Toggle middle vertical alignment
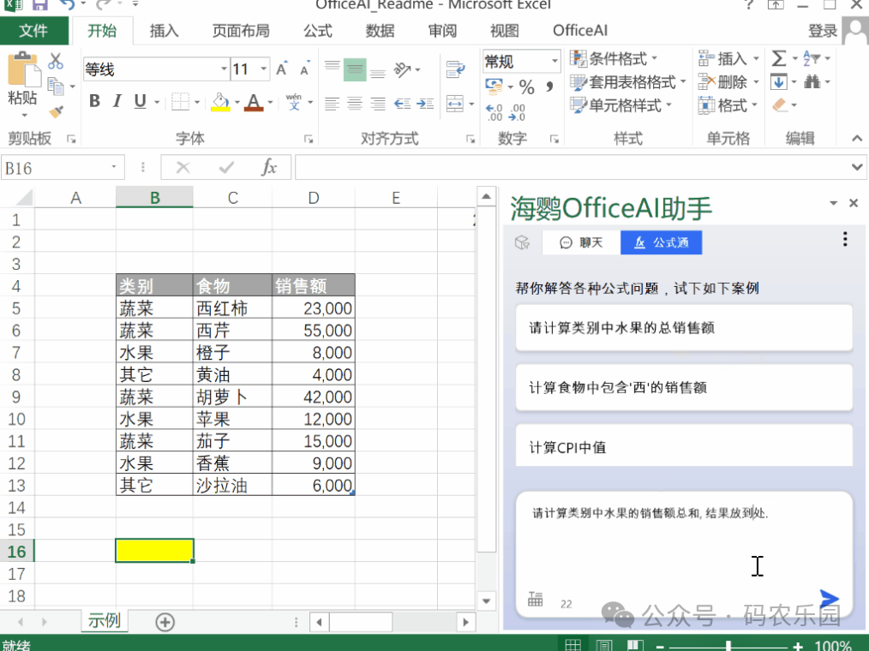The height and width of the screenshot is (651, 869). coord(355,69)
